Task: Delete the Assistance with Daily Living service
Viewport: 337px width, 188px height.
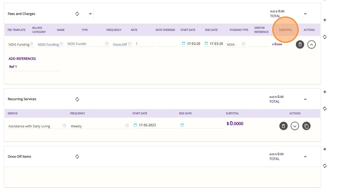Action: coord(284,126)
